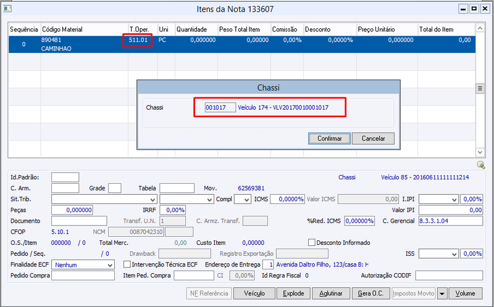Screen dimensions: 494x307
Task: Click the C. Gerencial field 8.3.3.1.04
Action: point(451,221)
